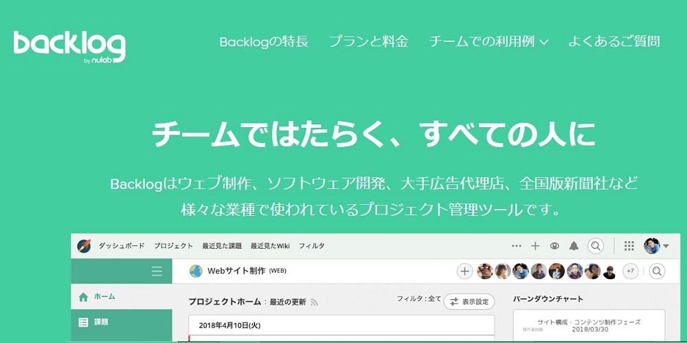
Task: Click the eye watch-list icon
Action: click(554, 246)
